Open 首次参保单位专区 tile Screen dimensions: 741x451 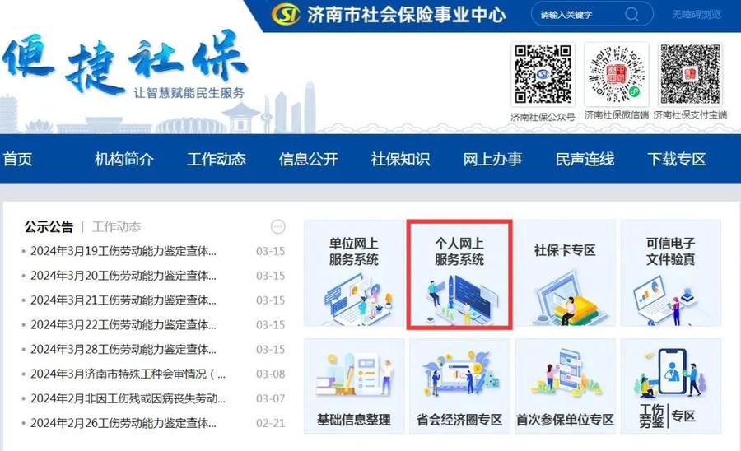565,386
